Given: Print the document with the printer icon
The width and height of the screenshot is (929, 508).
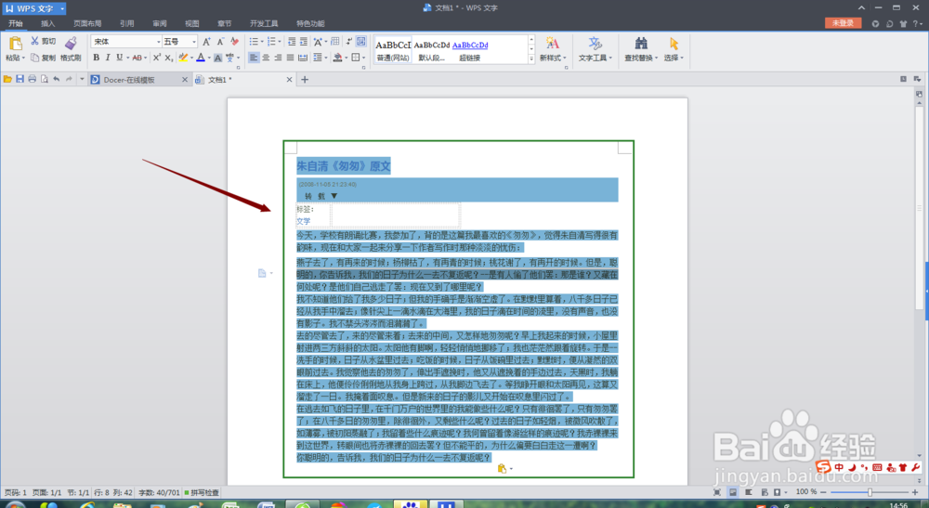Looking at the screenshot, I should (32, 79).
